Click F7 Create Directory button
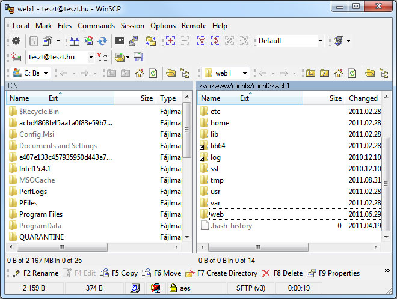 click(221, 273)
